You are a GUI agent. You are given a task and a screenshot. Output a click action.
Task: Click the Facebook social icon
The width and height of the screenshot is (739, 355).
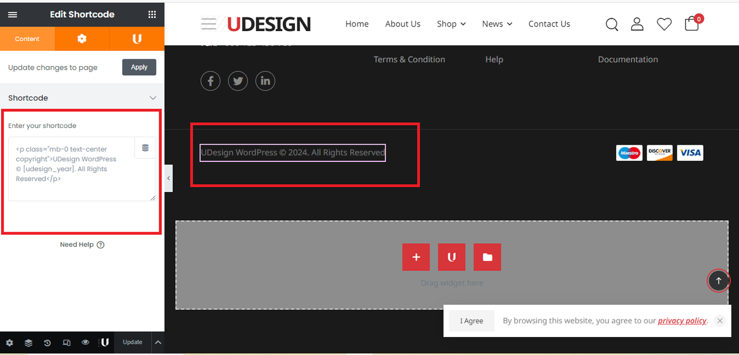(x=210, y=81)
